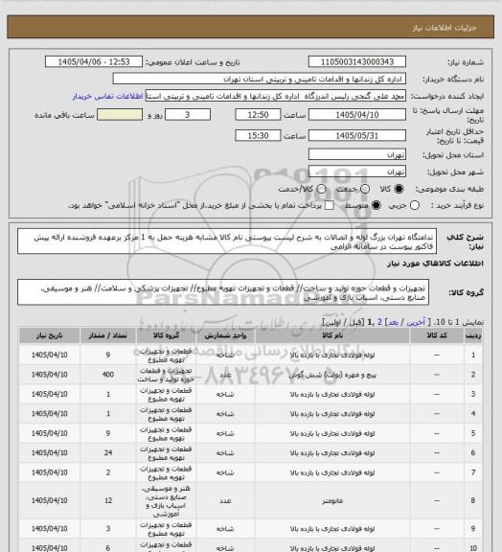Open the بعد (next) page link
502x552 pixels.
coord(393,322)
